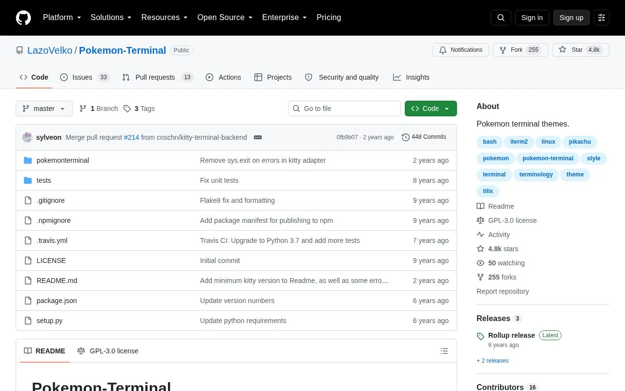The height and width of the screenshot is (391, 625).
Task: Open the Security and quality tab
Action: [342, 77]
